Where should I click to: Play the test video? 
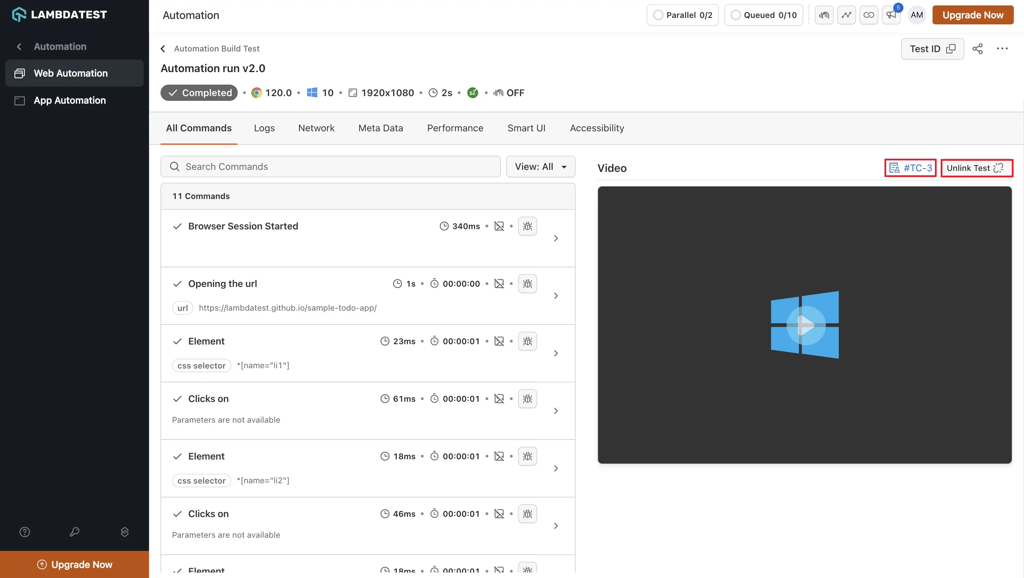tap(806, 325)
